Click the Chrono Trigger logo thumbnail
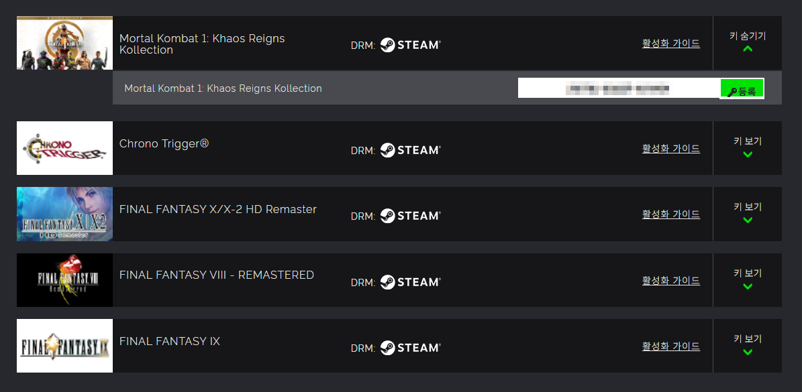The height and width of the screenshot is (392, 802). (64, 148)
